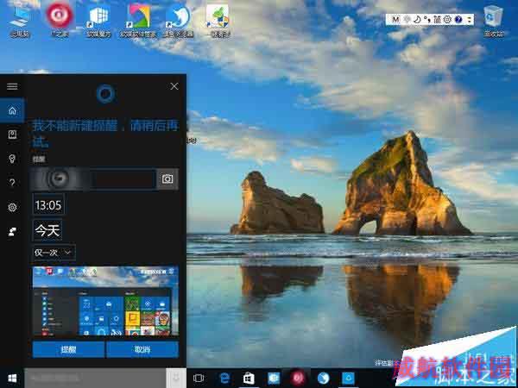Change the 13:05 reminder time
518x388 pixels.
(x=48, y=205)
